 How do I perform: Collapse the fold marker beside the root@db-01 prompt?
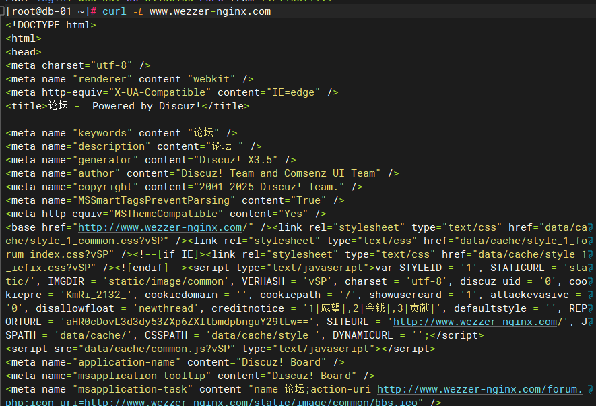2,11
